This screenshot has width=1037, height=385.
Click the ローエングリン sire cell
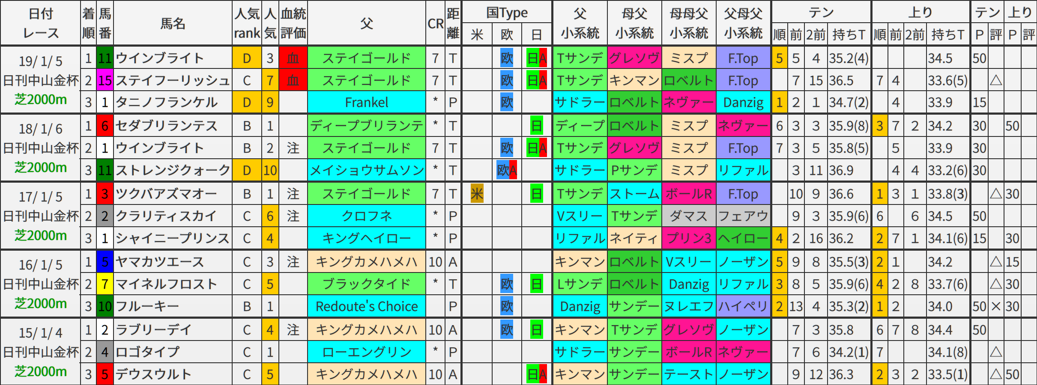(367, 352)
